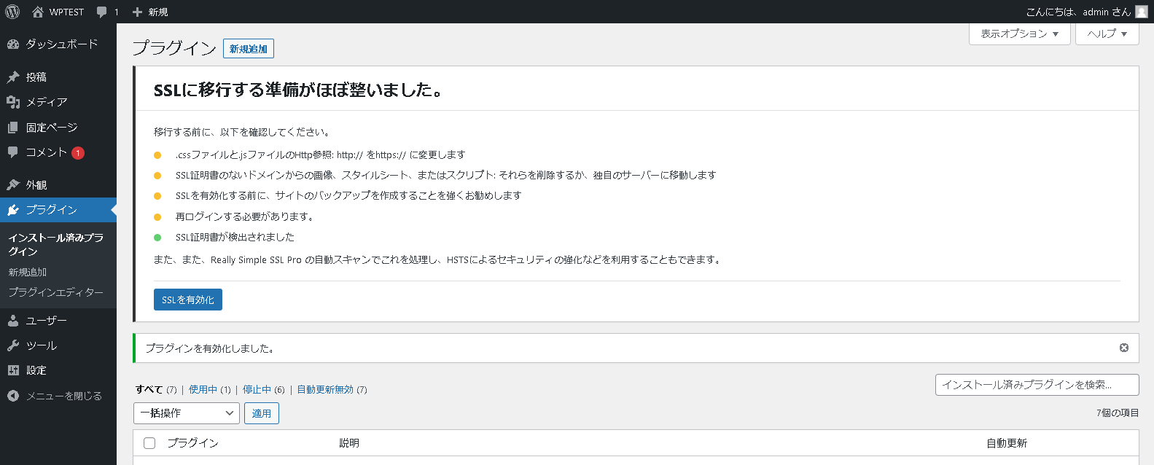Open Plugin Editor submenu item
1154x465 pixels.
(x=56, y=292)
